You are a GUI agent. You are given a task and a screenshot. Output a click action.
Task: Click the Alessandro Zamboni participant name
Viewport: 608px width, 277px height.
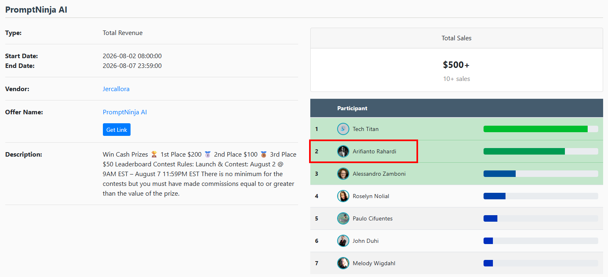point(379,174)
